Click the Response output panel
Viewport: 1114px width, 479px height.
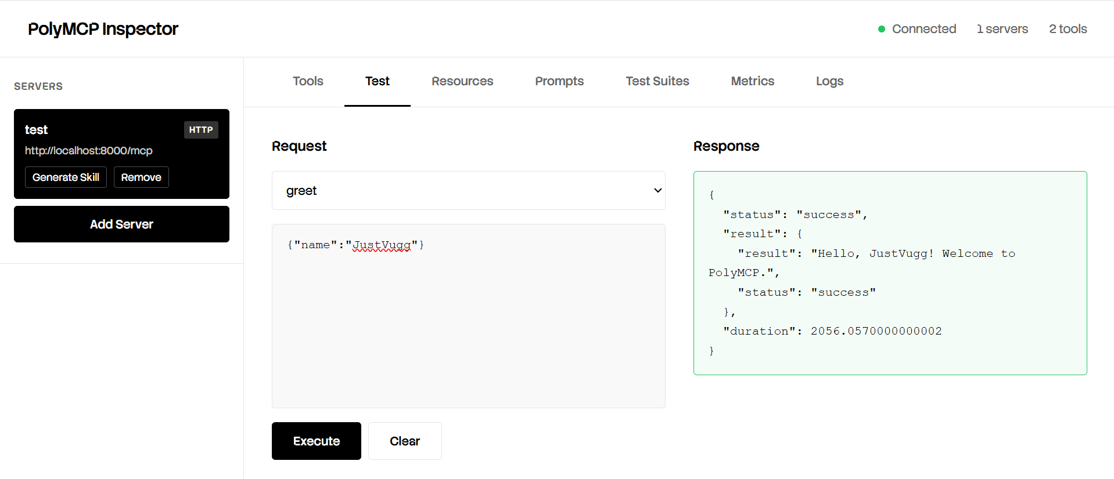point(890,273)
